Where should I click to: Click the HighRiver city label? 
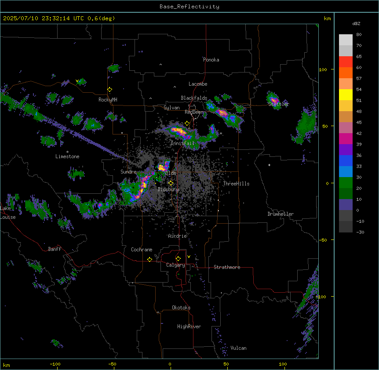(x=189, y=326)
